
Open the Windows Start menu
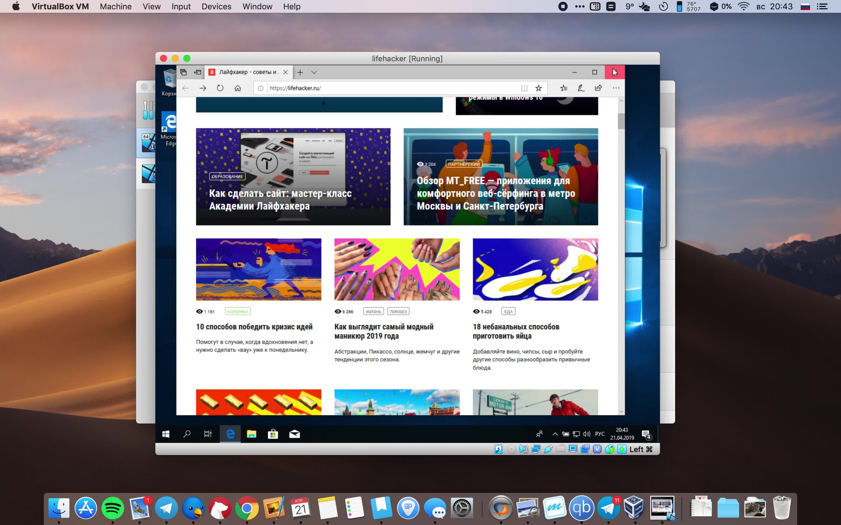[x=166, y=434]
